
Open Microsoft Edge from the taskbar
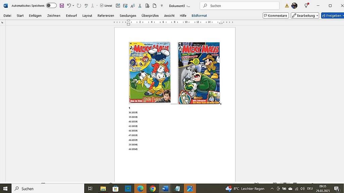click(x=140, y=189)
